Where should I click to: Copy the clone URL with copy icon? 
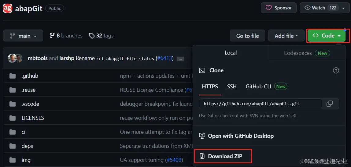tap(330, 104)
